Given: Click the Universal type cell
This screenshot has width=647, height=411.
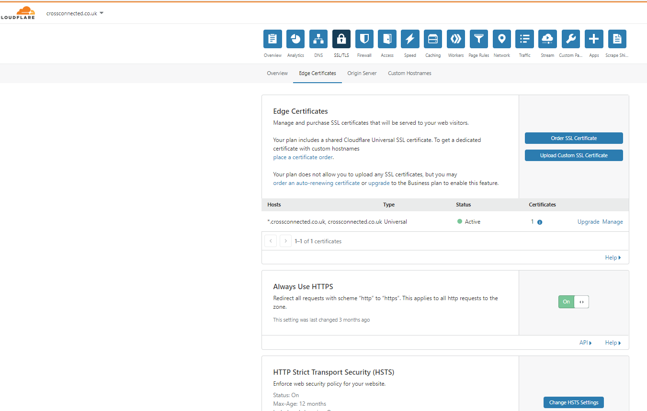Looking at the screenshot, I should point(396,222).
